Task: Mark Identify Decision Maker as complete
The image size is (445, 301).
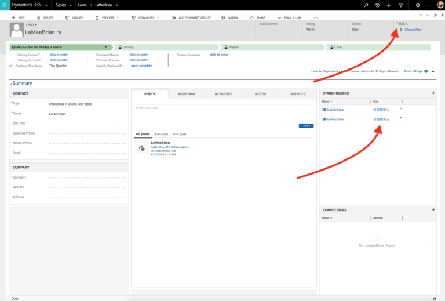Action: [141, 66]
